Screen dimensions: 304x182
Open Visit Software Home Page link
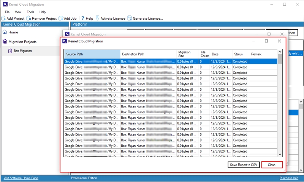click(21, 178)
